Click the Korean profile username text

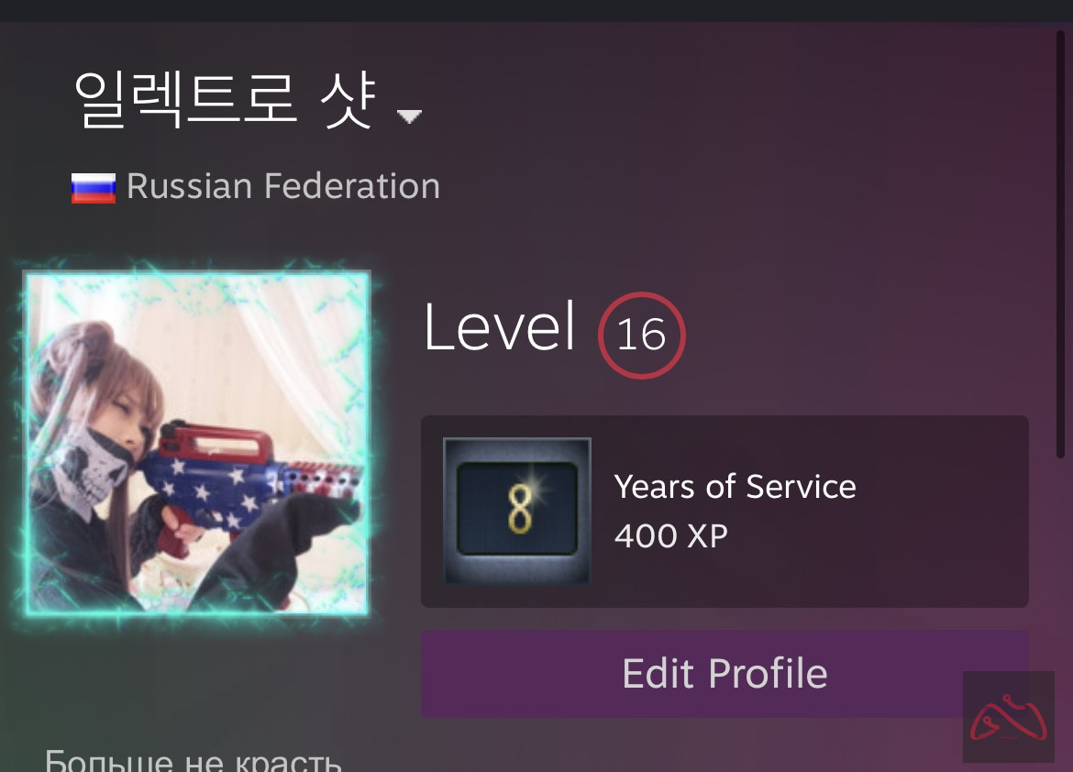point(225,100)
